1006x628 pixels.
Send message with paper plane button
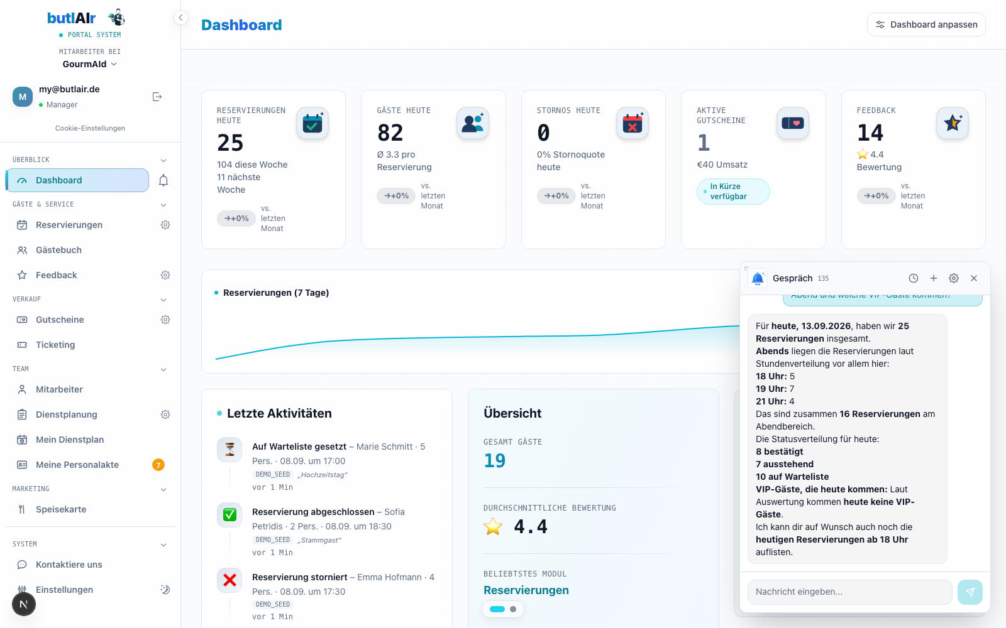point(970,592)
